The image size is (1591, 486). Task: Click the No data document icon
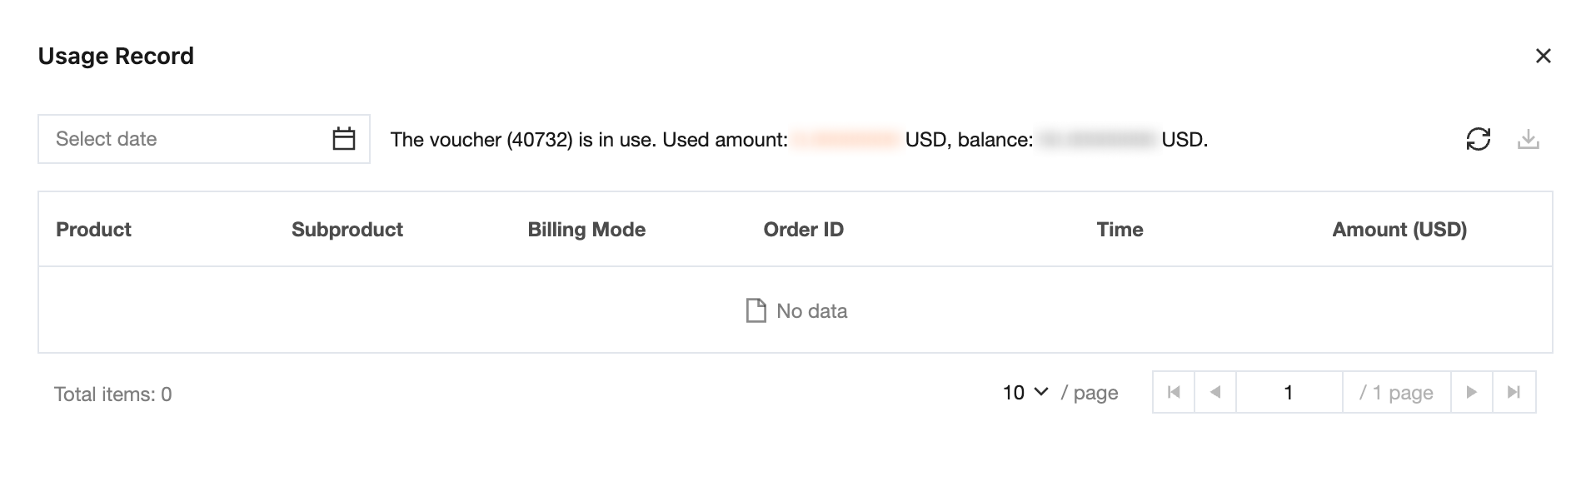756,310
